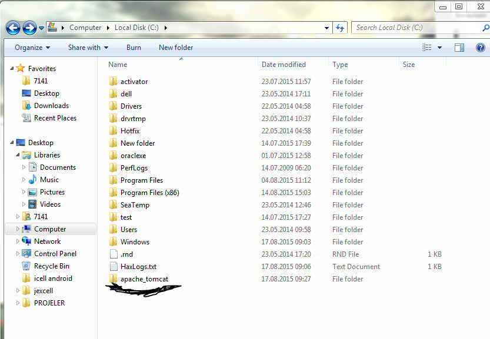Expand the Videos library node
This screenshot has width=490, height=339.
(x=24, y=204)
